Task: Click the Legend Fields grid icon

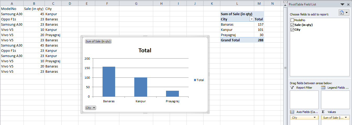Action: (323, 88)
